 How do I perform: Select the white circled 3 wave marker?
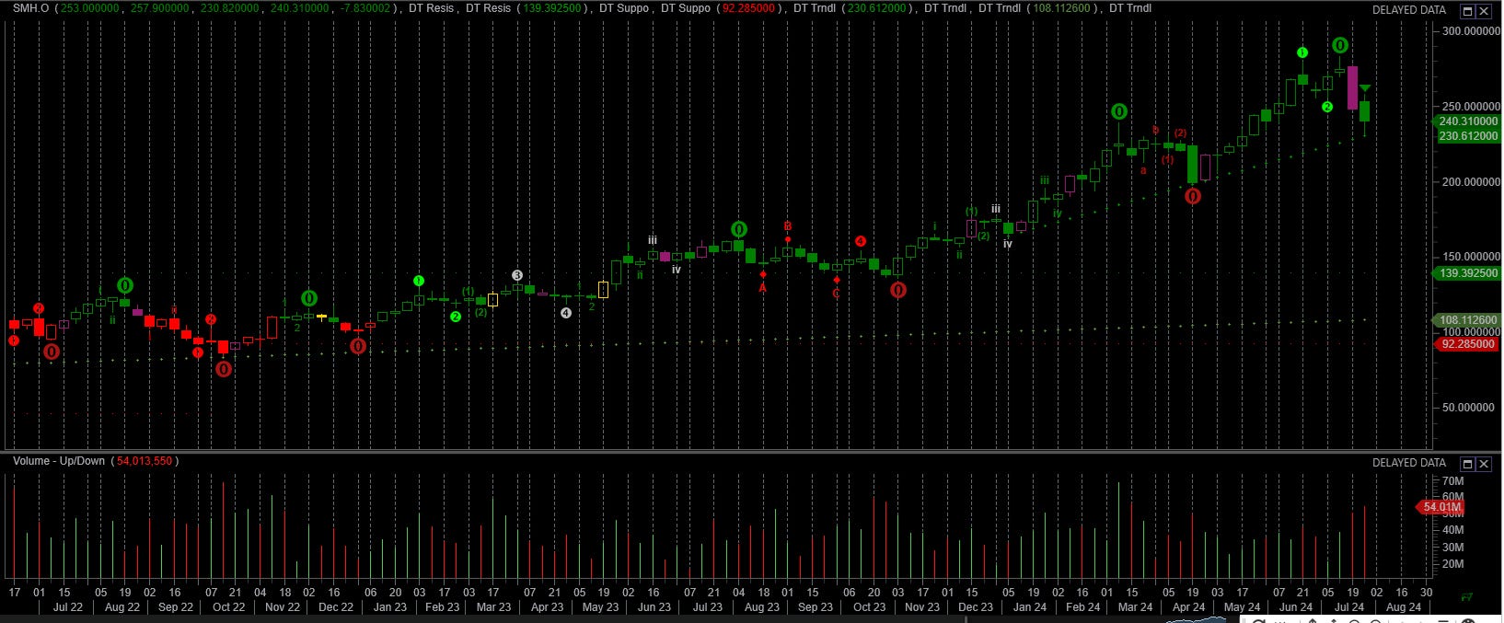(x=517, y=275)
